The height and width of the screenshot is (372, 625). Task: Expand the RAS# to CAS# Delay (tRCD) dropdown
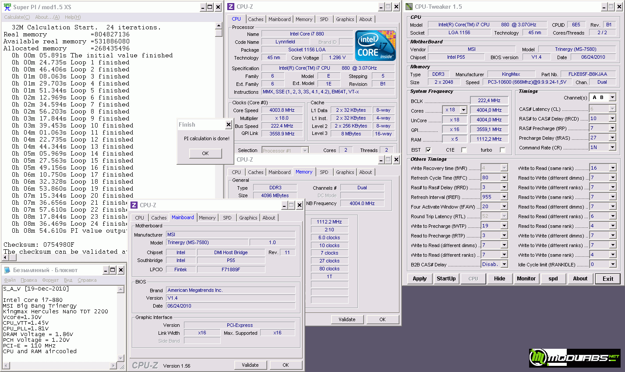612,118
